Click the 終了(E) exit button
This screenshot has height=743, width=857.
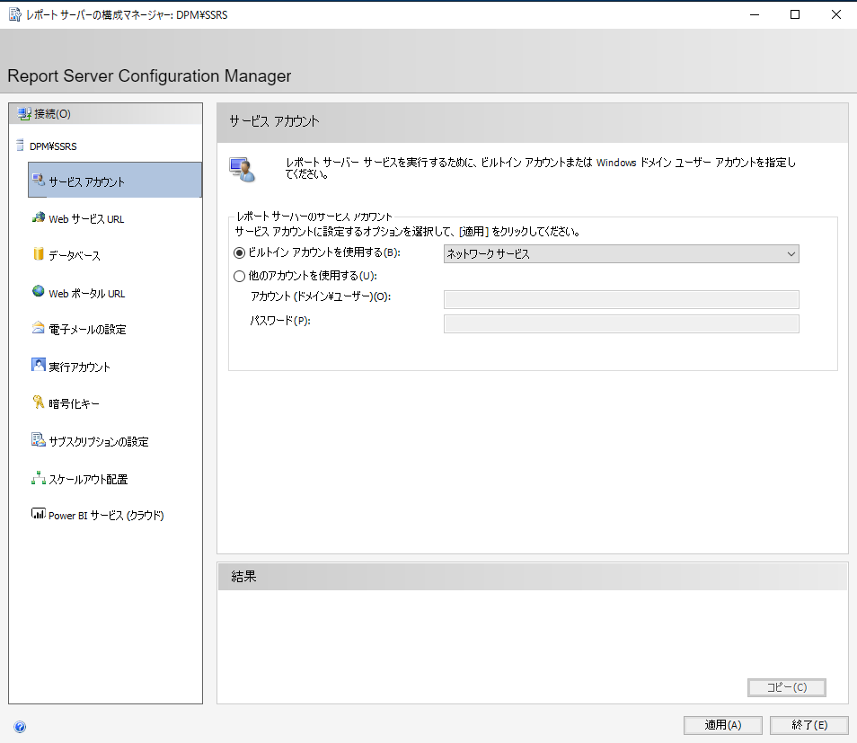[x=808, y=725]
